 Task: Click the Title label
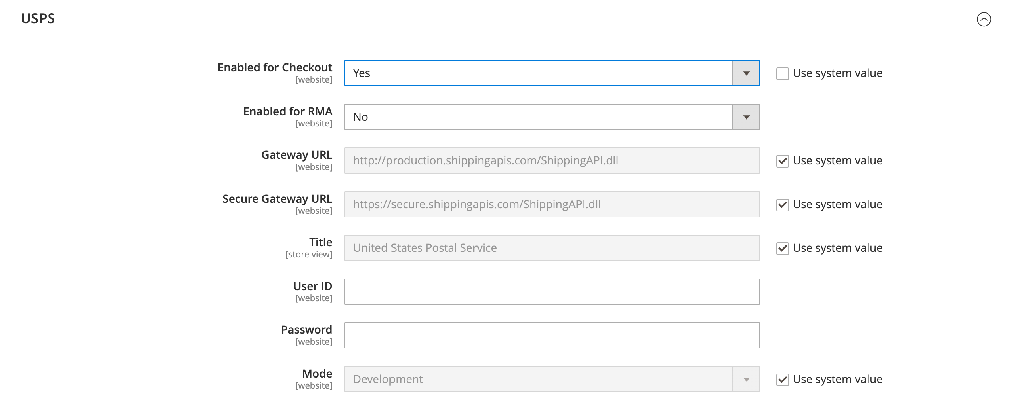pos(320,242)
